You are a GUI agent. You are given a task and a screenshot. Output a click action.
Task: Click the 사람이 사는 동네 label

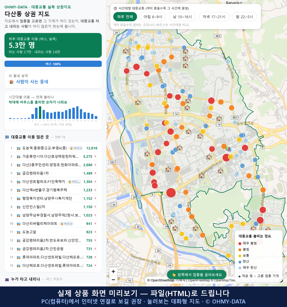[32, 82]
